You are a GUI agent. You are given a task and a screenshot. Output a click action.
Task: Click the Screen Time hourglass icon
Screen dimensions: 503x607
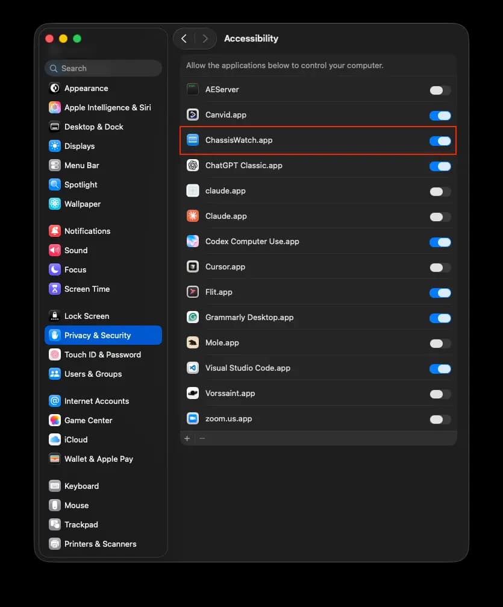(x=55, y=289)
